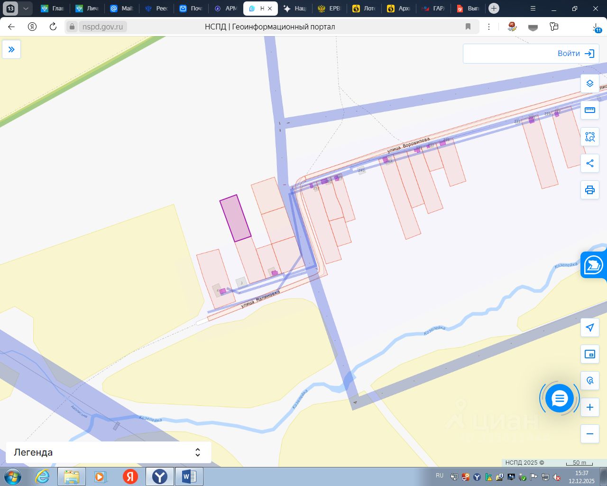Select the highlighted purple land parcel

click(x=235, y=218)
